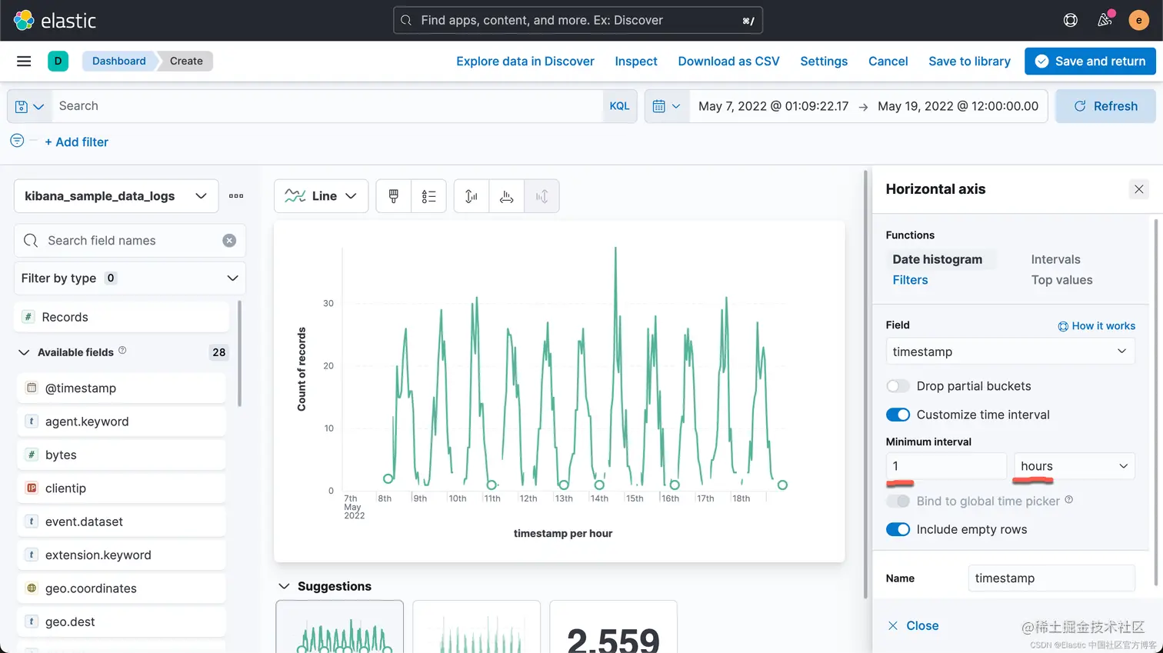Click the Dashboard breadcrumb

(x=118, y=61)
